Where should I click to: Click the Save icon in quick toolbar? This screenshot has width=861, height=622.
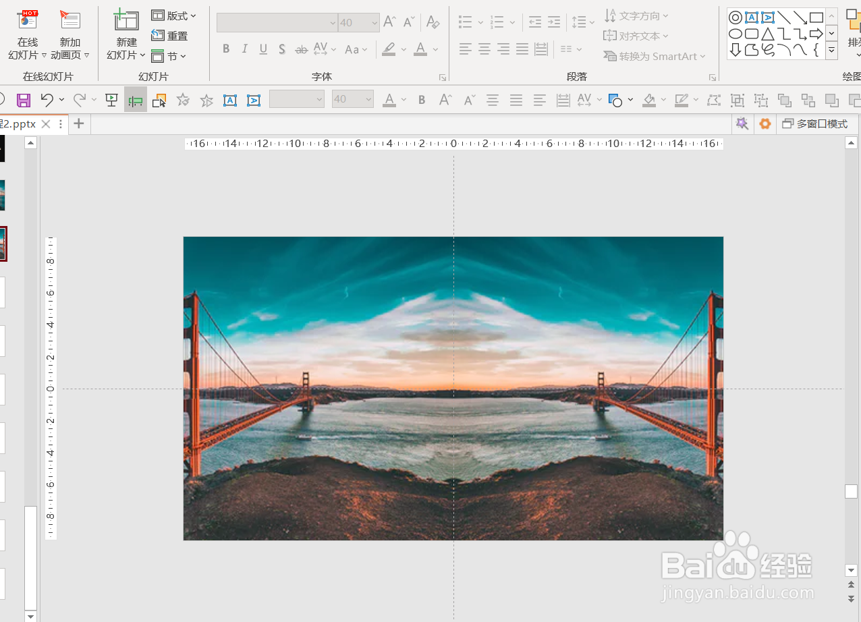(24, 101)
